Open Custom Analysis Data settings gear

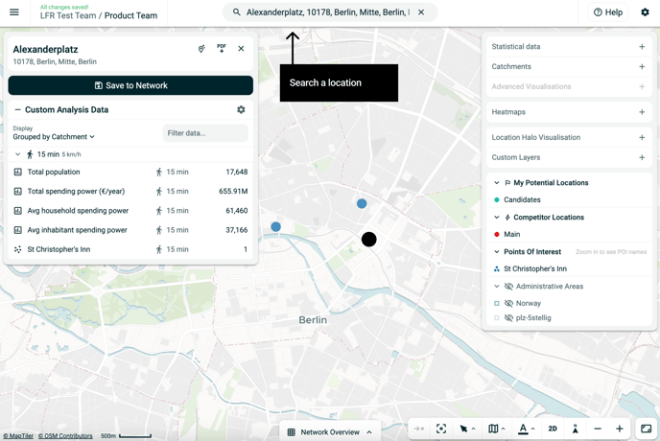(x=241, y=110)
